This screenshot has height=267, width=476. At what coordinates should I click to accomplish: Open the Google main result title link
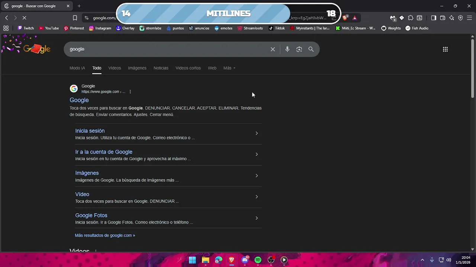click(79, 100)
